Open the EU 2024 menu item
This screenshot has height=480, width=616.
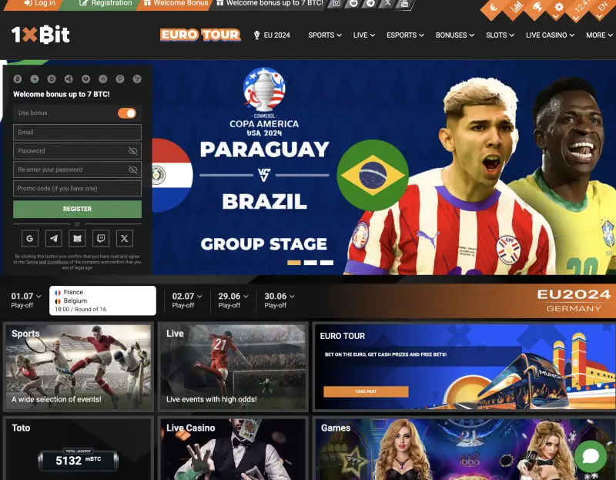click(x=272, y=35)
